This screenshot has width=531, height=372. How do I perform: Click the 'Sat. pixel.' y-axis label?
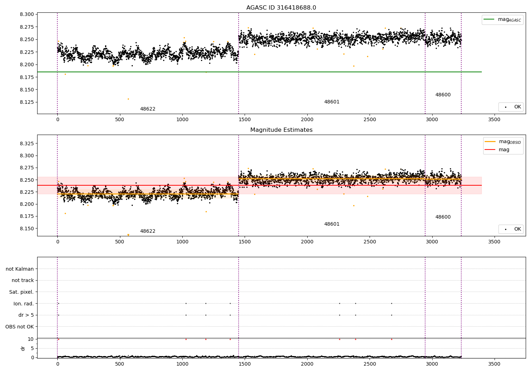pos(22,292)
